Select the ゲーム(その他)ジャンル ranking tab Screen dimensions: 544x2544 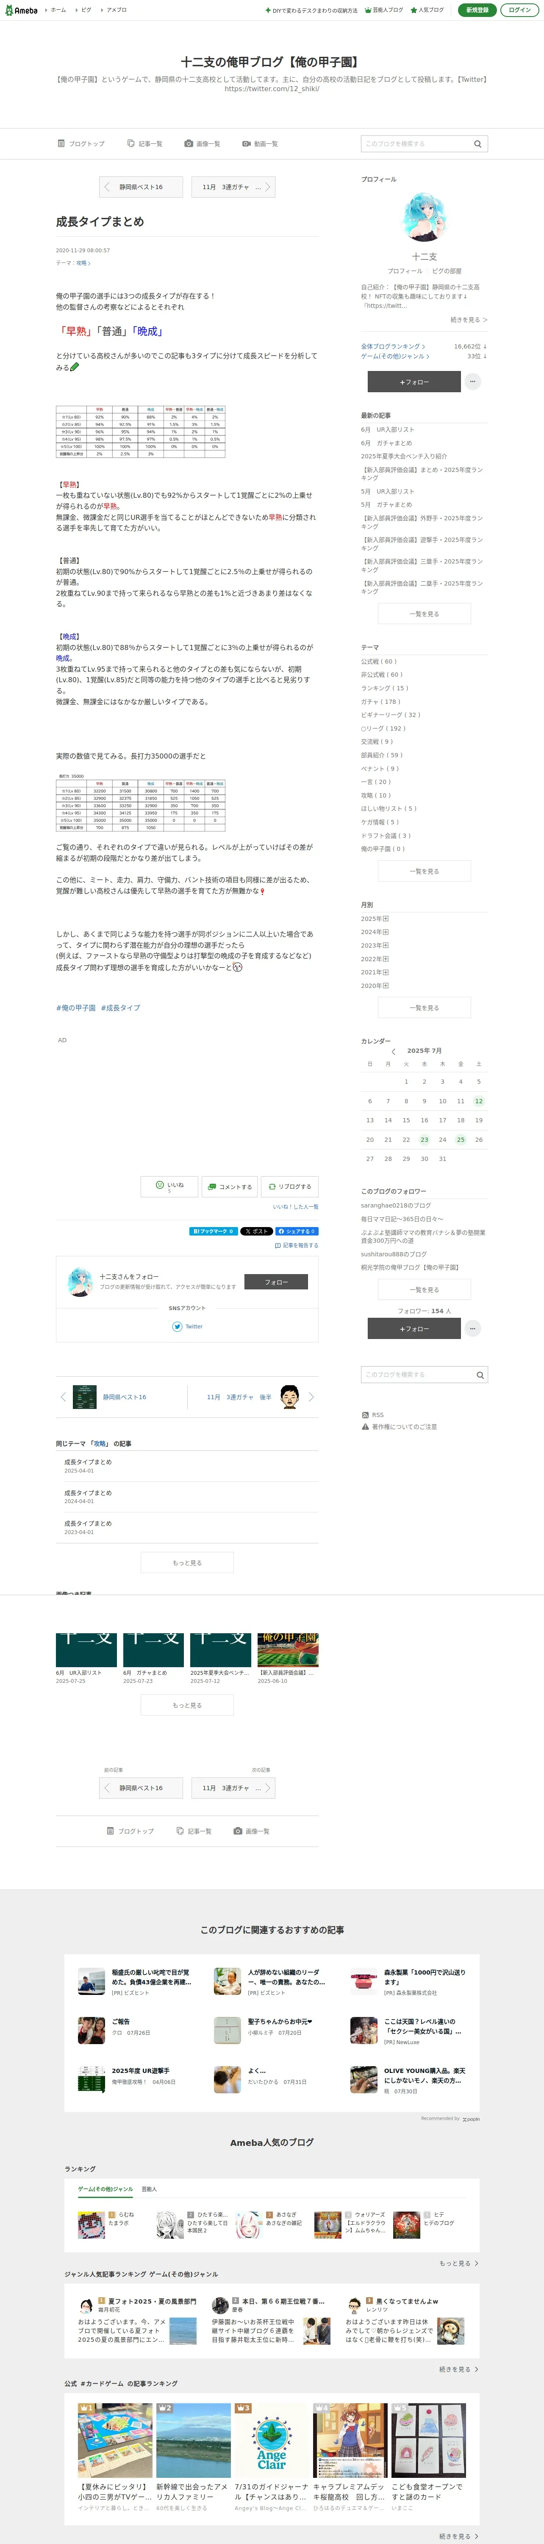pyautogui.click(x=105, y=2190)
